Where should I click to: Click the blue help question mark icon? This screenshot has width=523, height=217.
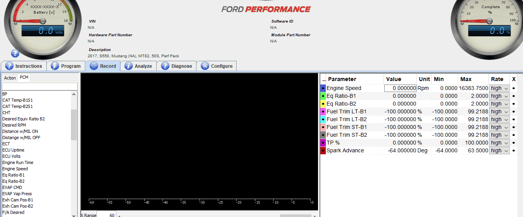(15, 53)
